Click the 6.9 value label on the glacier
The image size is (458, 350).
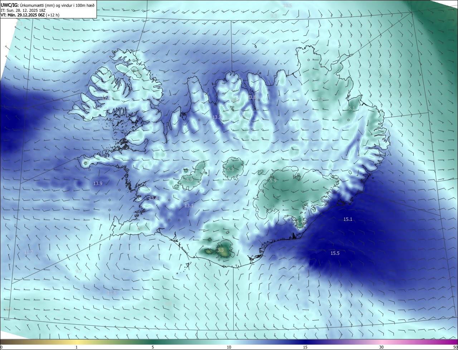(x=190, y=179)
